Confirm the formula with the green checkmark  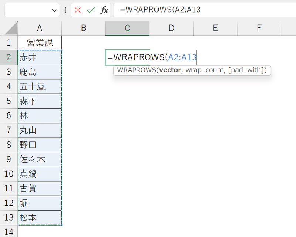pos(91,10)
